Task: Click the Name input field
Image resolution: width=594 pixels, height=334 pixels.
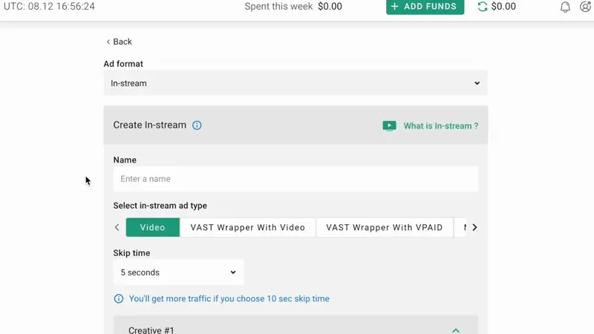Action: click(296, 179)
